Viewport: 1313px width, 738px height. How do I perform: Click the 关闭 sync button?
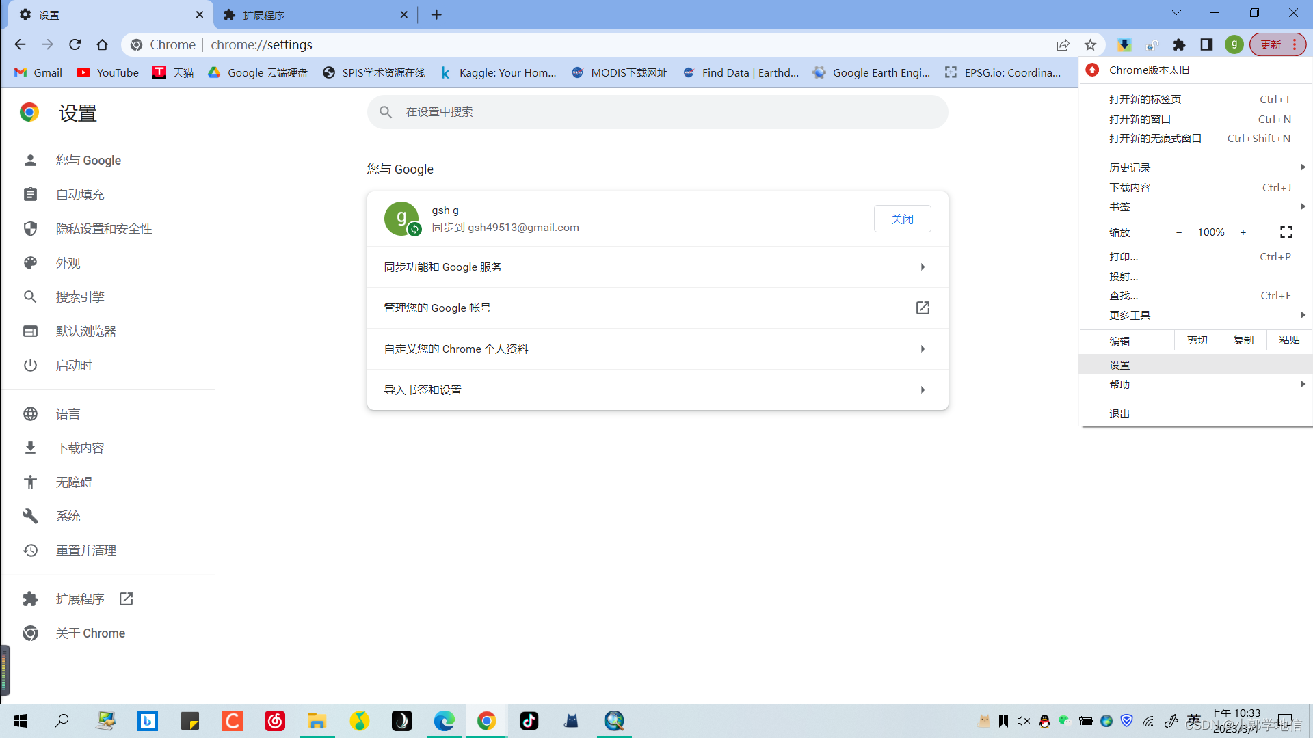tap(902, 219)
